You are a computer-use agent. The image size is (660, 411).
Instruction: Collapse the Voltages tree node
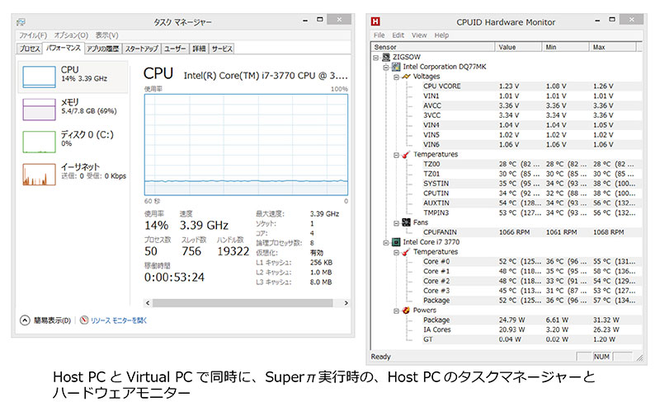tap(395, 77)
